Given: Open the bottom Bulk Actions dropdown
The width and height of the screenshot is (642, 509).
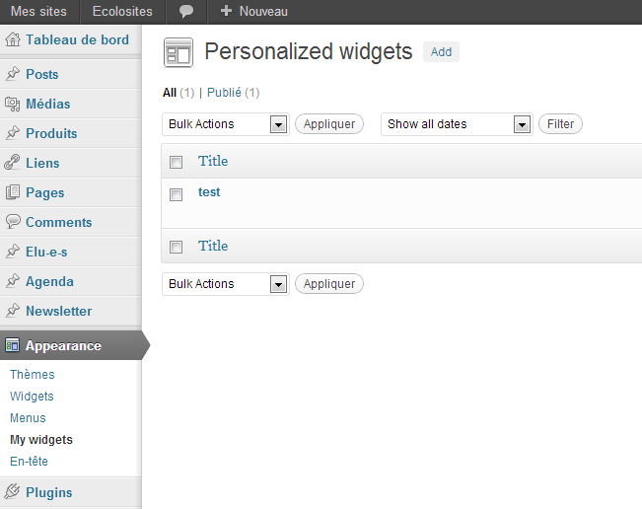Looking at the screenshot, I should point(226,284).
